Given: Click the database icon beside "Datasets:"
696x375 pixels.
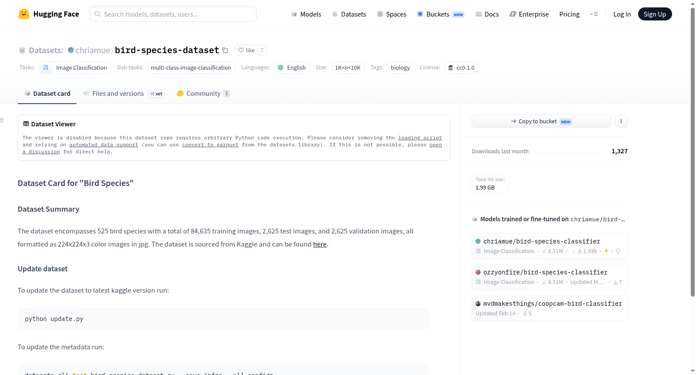Looking at the screenshot, I should [x=22, y=51].
